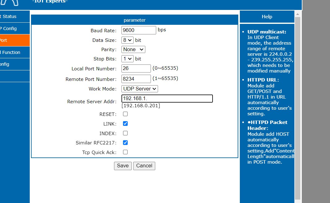Image resolution: width=330 pixels, height=203 pixels.
Task: Click the vertical scrollbar thumb
Action: coord(297,108)
